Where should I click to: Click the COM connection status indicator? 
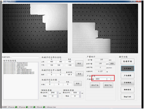pos(34,107)
